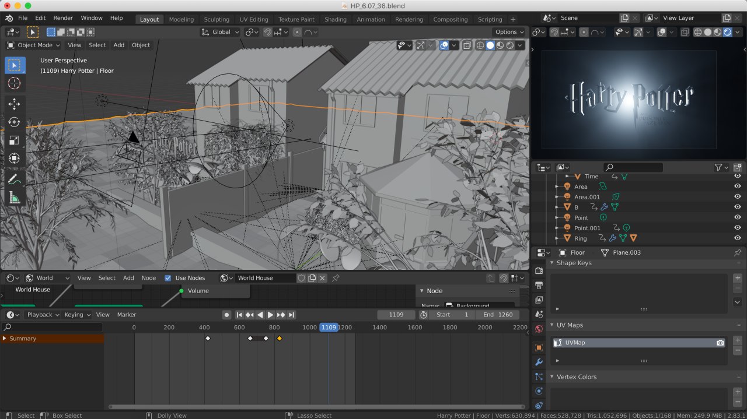This screenshot has width=747, height=419.
Task: Collapse the Vertex Colors panel
Action: pos(552,377)
